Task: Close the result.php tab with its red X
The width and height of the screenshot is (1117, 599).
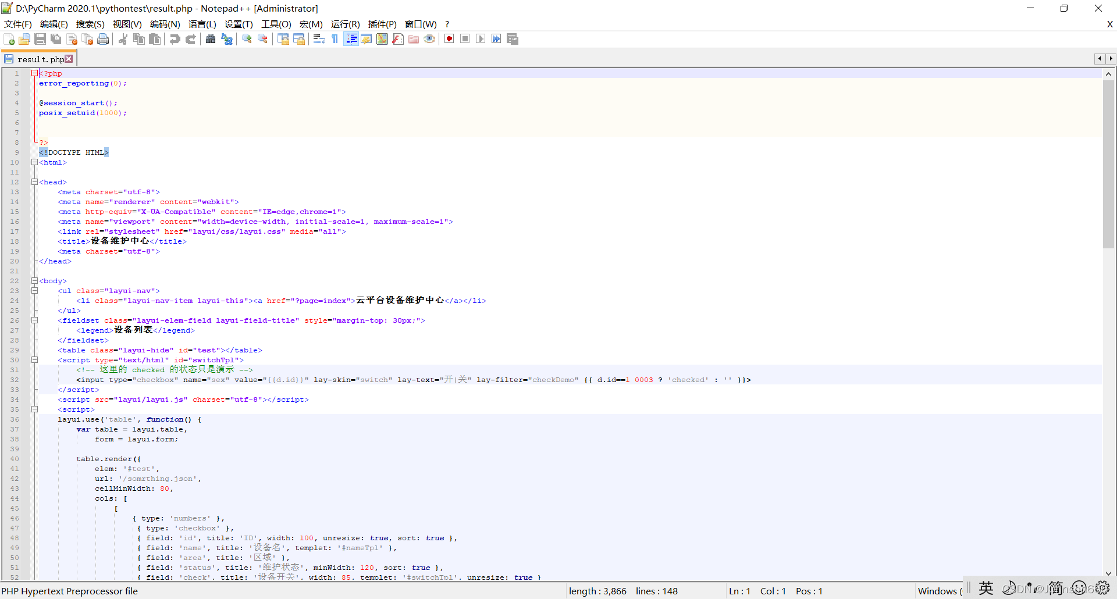Action: click(x=69, y=59)
